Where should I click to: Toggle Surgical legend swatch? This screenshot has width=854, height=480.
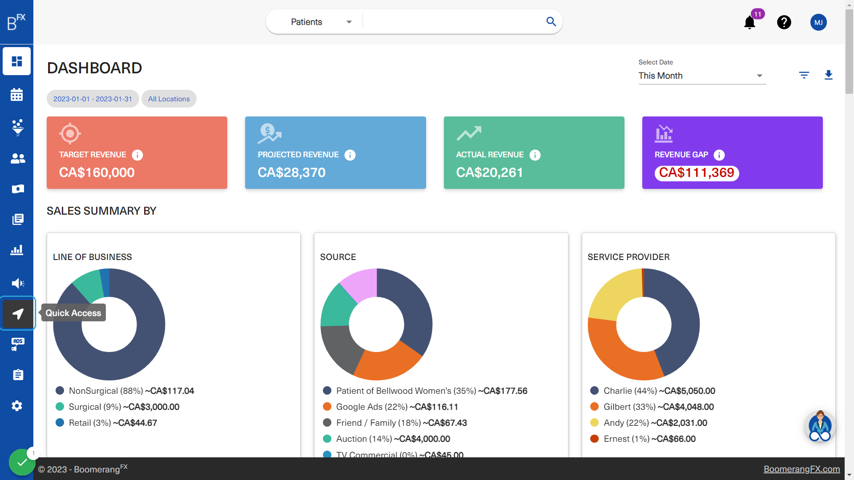click(x=60, y=407)
